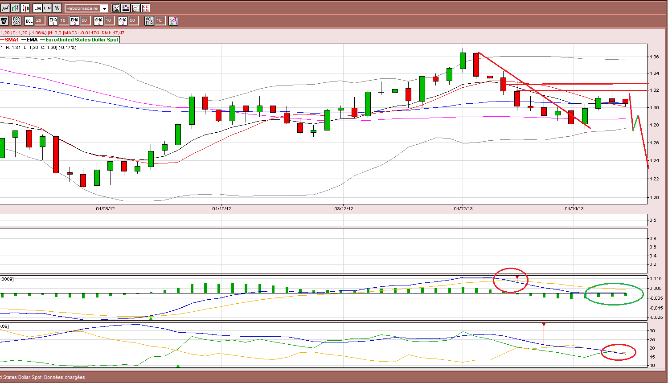The image size is (668, 383).
Task: Edit EMA 2 period field showing 50
Action: click(85, 20)
